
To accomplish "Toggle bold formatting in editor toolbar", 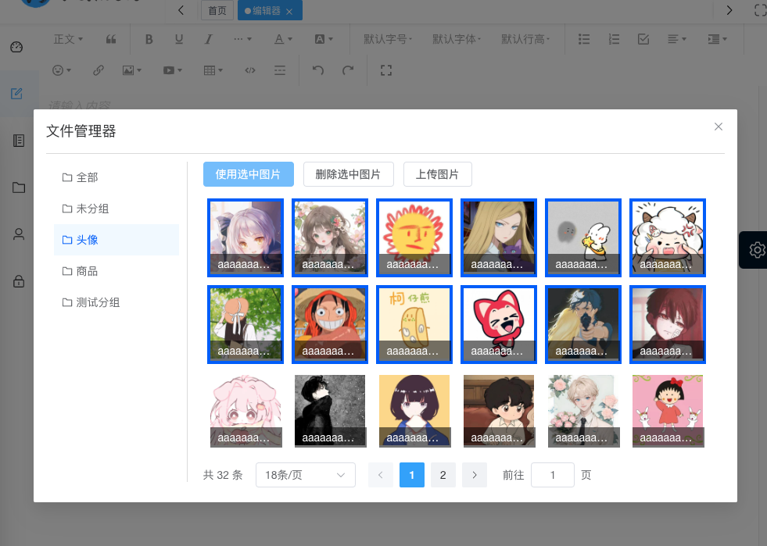I will [149, 39].
